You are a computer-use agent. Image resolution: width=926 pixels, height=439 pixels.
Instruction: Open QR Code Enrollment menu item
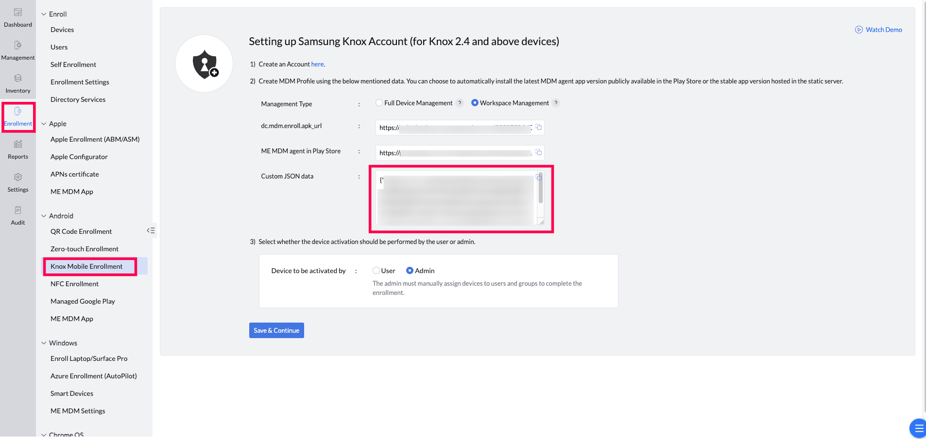click(81, 231)
